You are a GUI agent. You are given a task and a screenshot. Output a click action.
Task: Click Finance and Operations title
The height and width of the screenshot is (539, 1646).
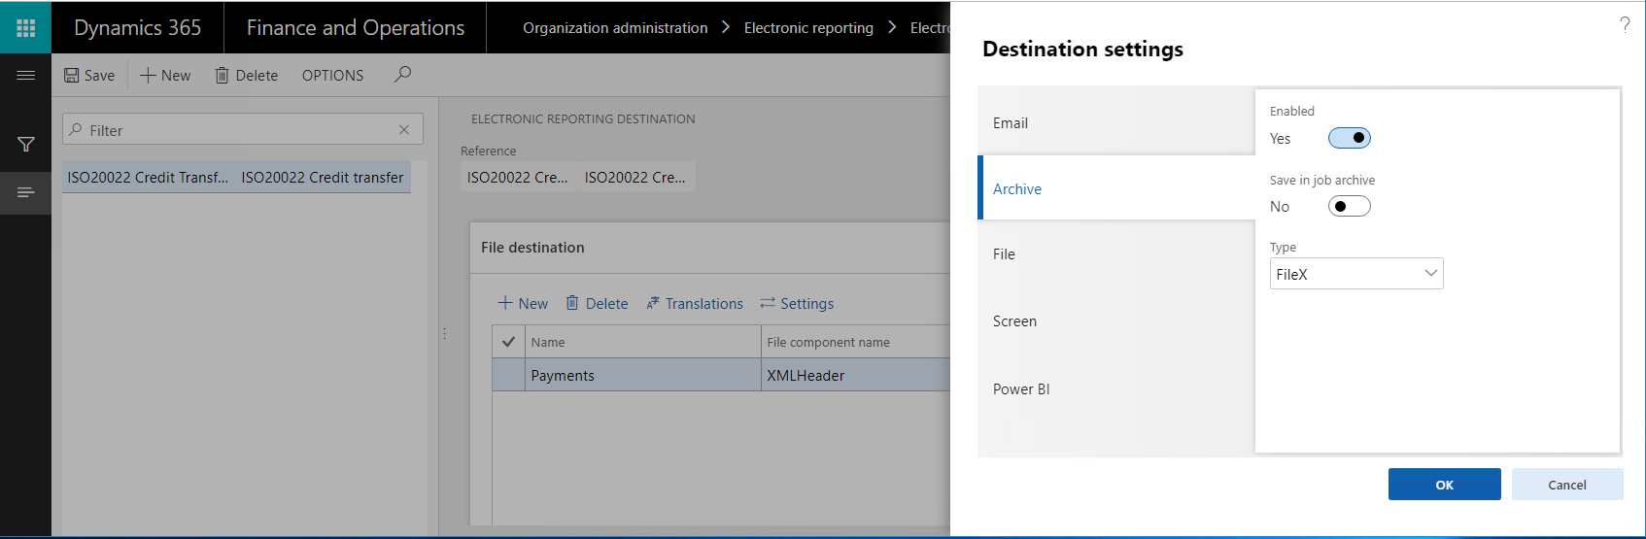(x=356, y=27)
